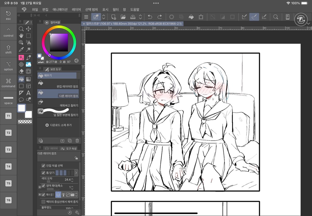312x216 pixels.
Task: Select the Balloon speech bubble tool
Action: click(21, 99)
